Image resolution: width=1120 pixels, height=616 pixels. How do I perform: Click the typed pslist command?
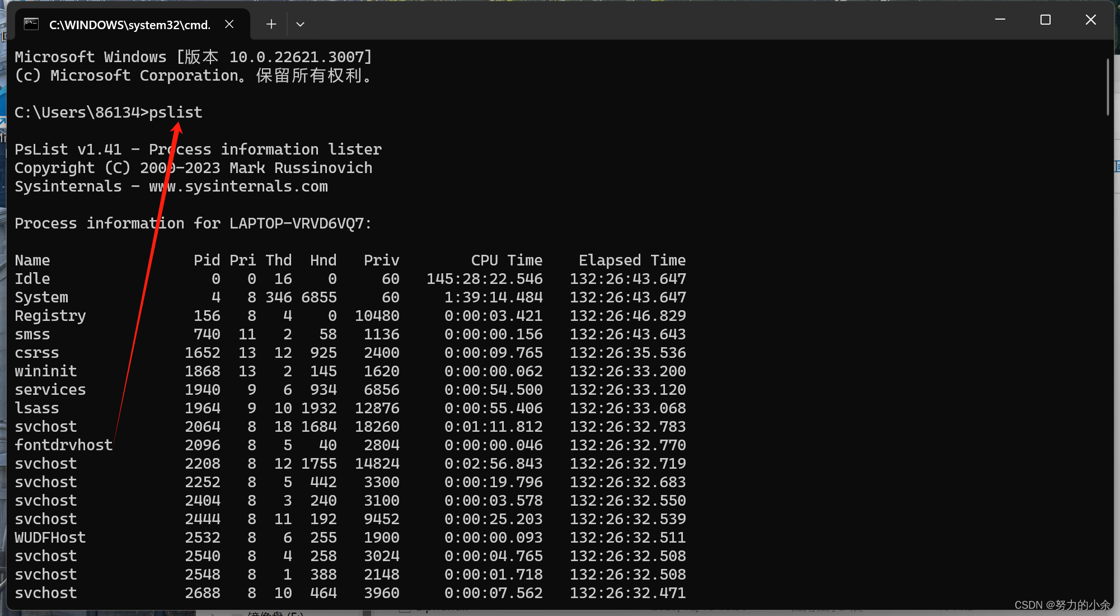tap(175, 113)
